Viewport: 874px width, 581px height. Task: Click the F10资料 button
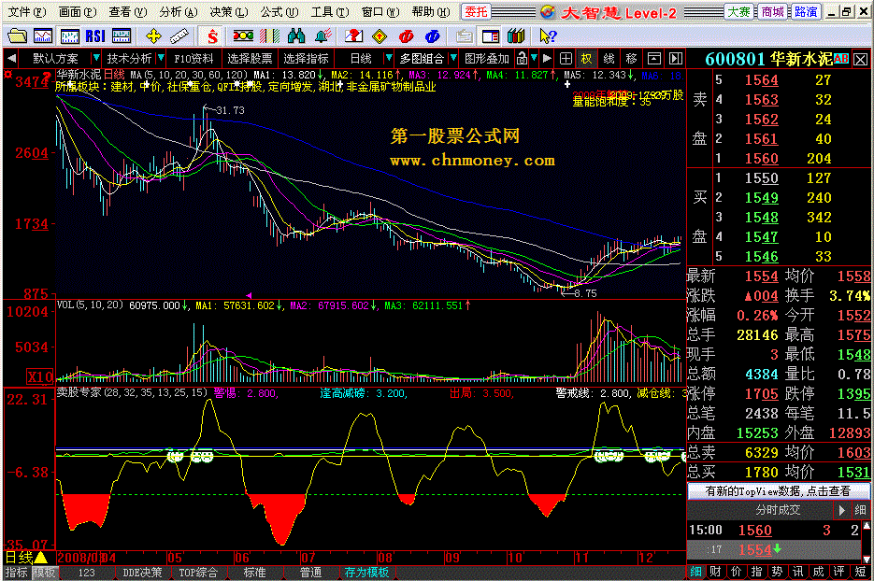(x=193, y=59)
